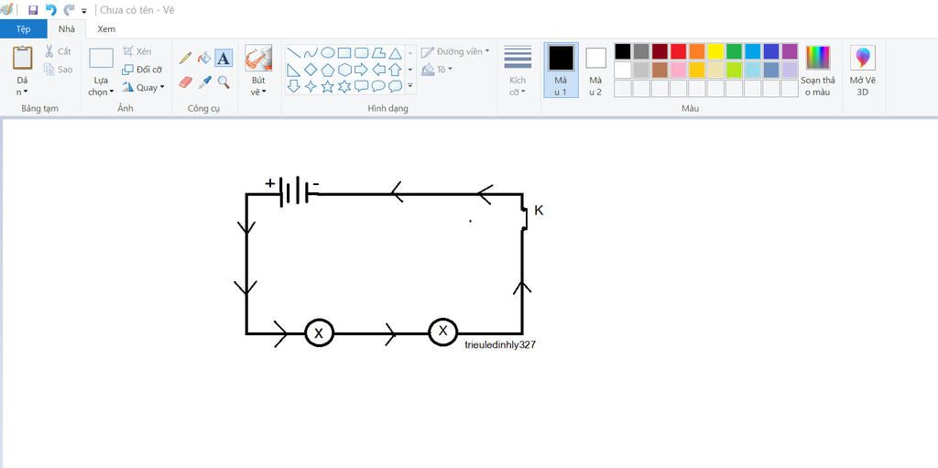The image size is (938, 468).
Task: Pick the Polygon shape
Action: point(378,53)
